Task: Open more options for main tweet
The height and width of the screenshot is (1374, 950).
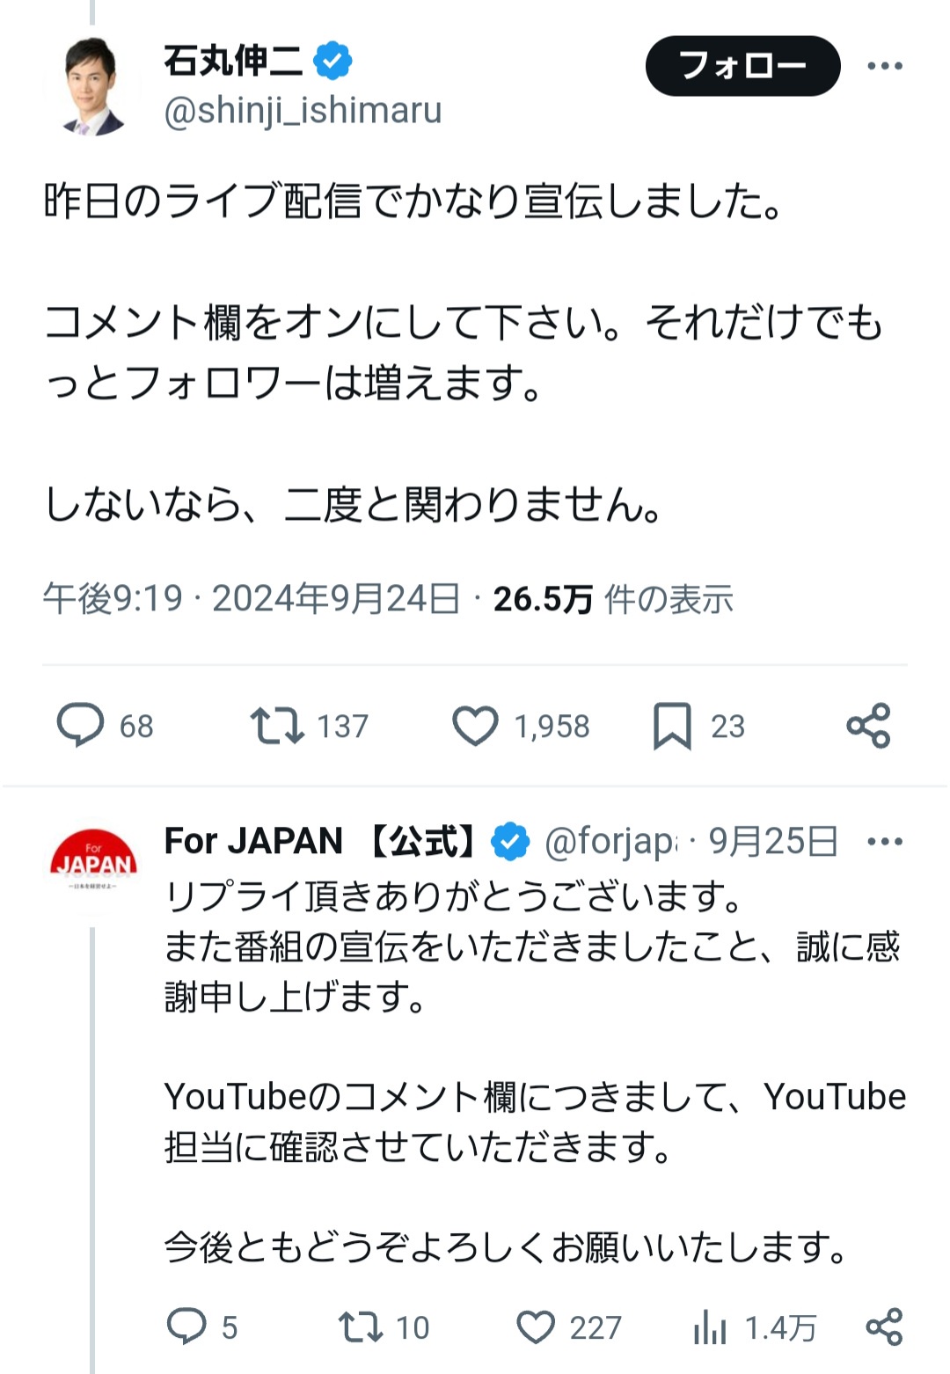Action: pos(884,66)
